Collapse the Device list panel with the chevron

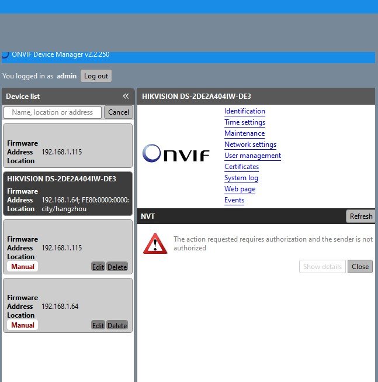coord(126,97)
